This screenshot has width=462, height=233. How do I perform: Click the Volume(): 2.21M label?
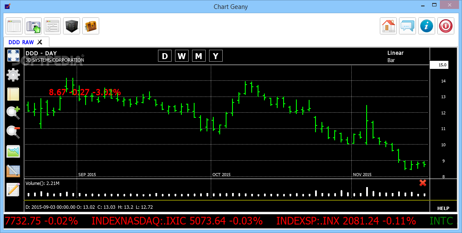point(43,183)
